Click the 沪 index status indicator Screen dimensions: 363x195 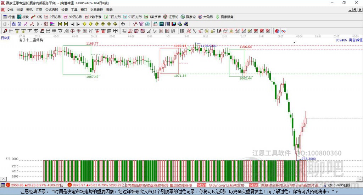coord(8,185)
